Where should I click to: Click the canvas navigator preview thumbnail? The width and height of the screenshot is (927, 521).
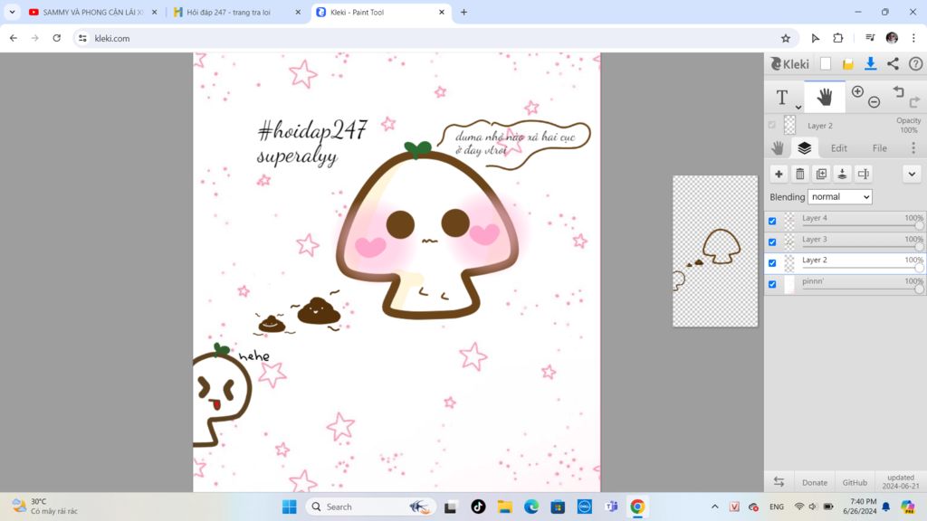coord(715,251)
